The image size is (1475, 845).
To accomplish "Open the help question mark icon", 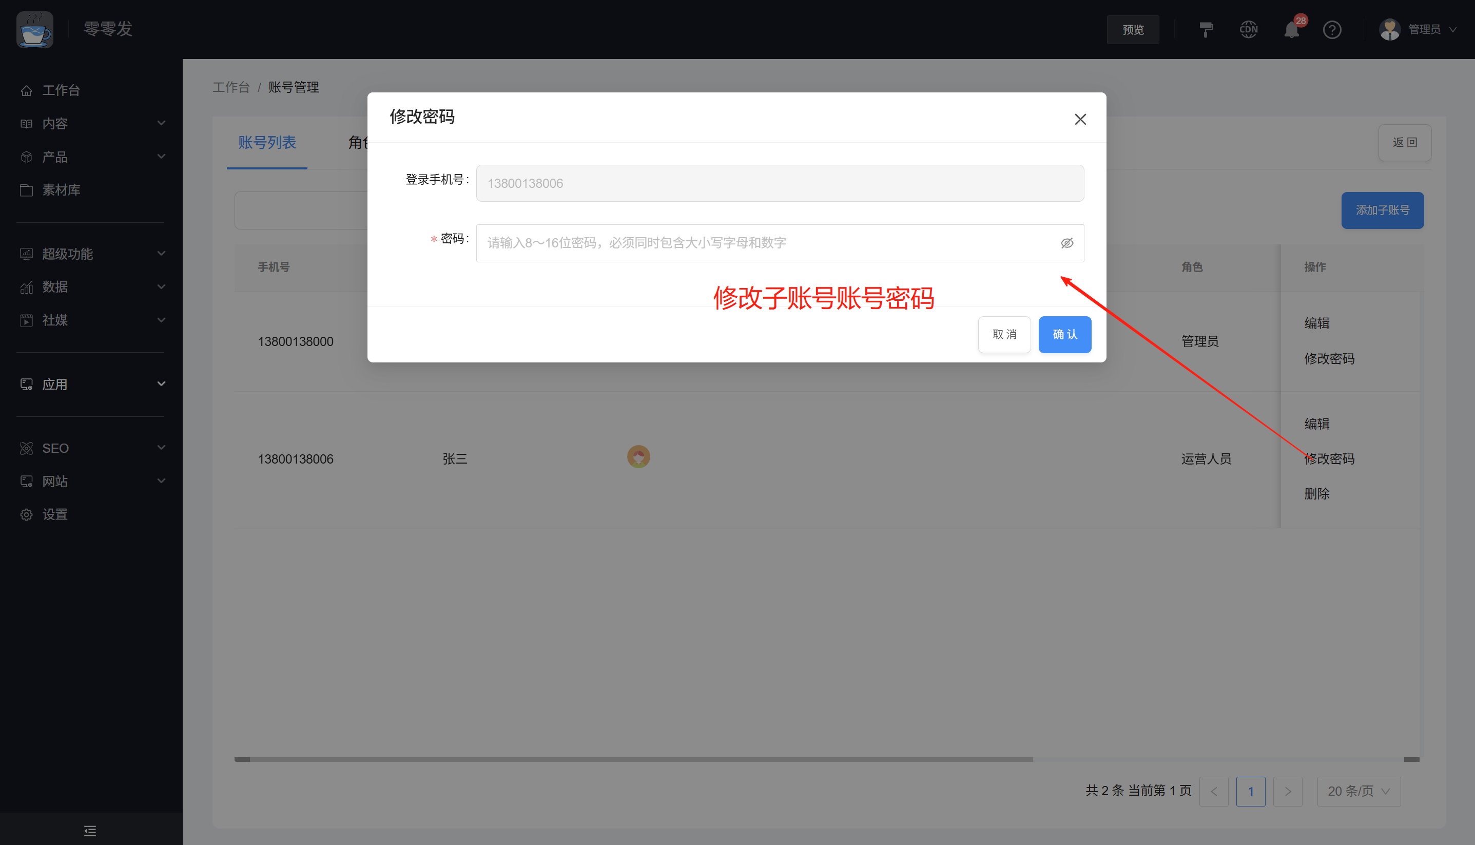I will point(1332,29).
